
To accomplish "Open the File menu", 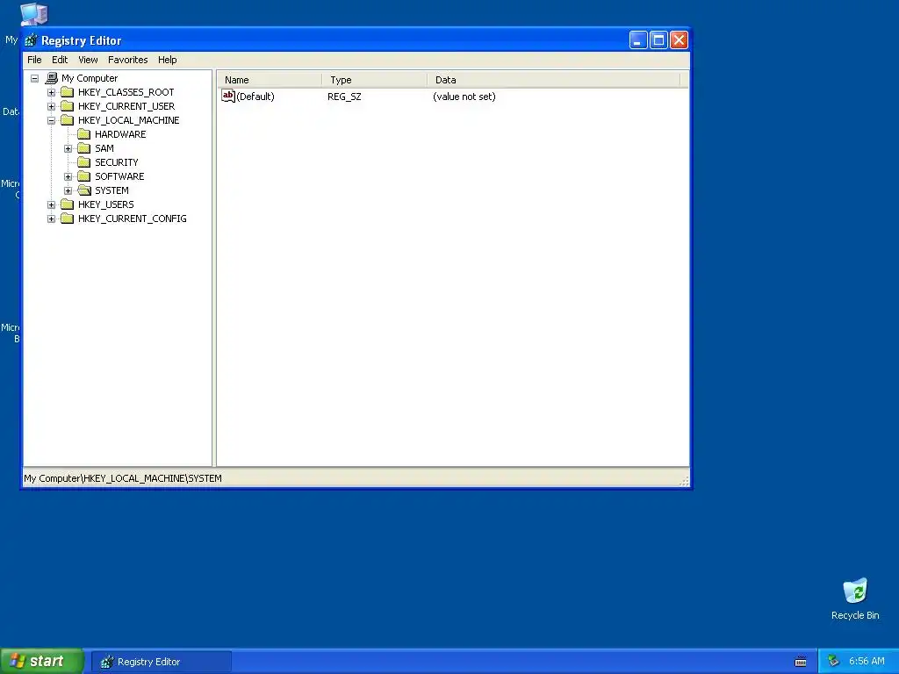I will tap(34, 60).
